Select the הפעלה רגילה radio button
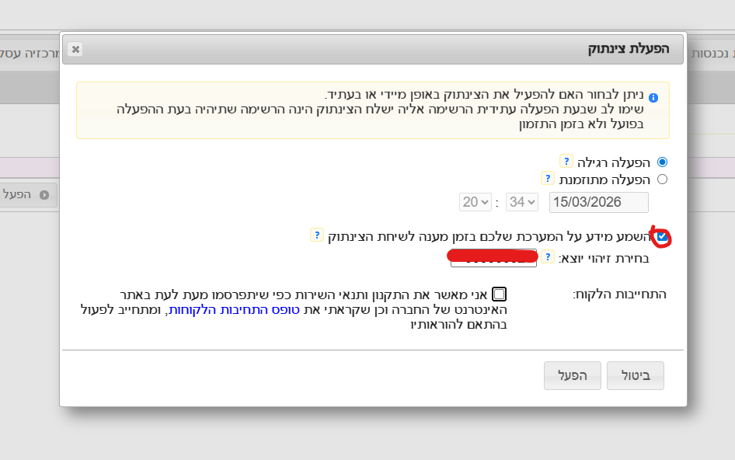Image resolution: width=735 pixels, height=460 pixels. (661, 162)
